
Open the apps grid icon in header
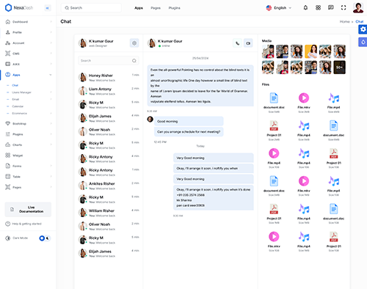pos(318,7)
